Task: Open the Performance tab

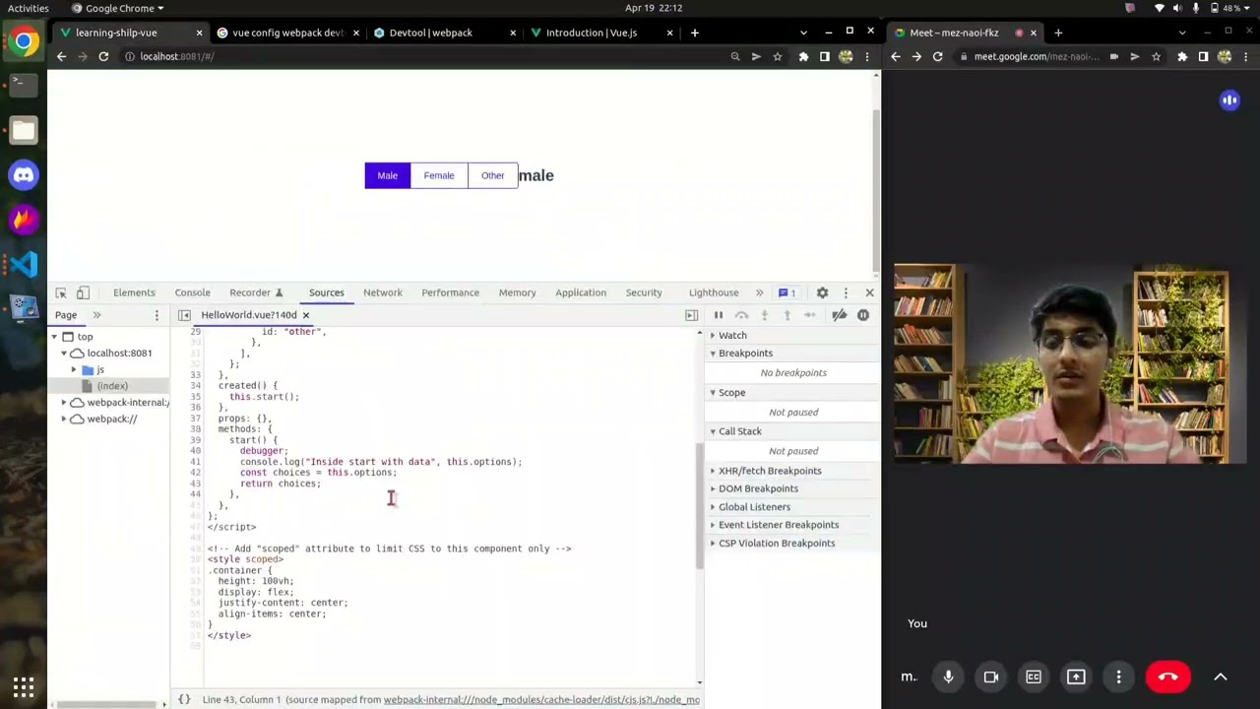Action: coord(450,292)
